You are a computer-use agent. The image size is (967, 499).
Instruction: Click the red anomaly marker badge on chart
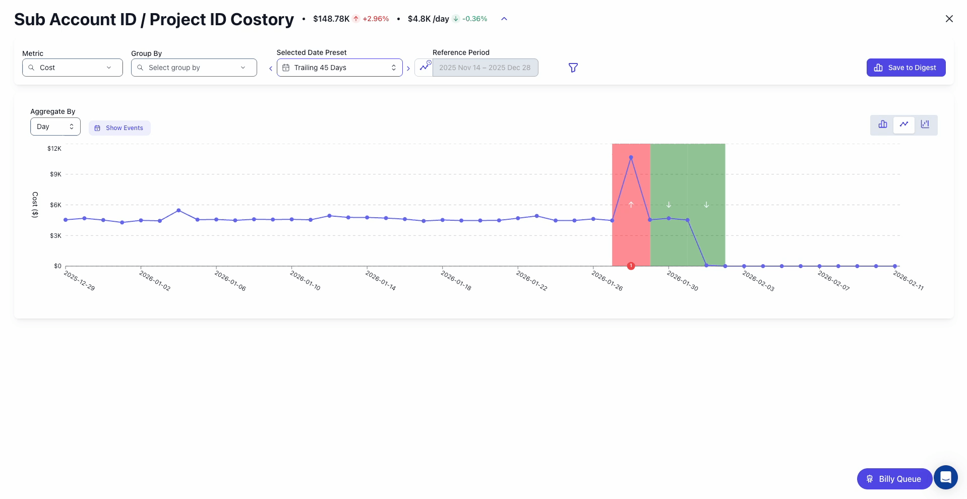[631, 266]
